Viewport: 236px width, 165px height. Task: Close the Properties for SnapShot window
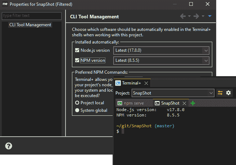coord(208,4)
